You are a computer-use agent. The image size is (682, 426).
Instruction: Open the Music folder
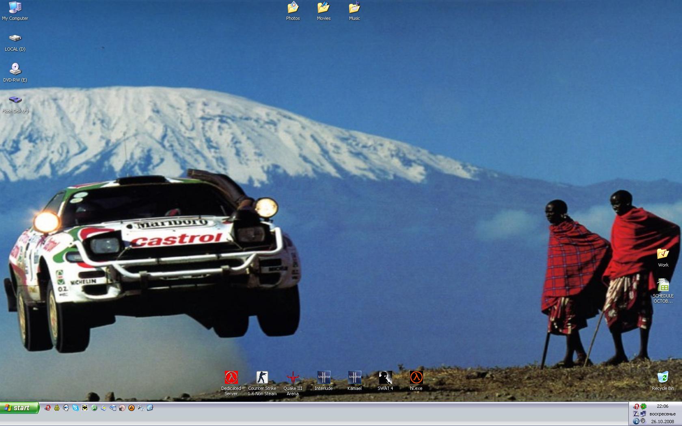pos(354,11)
